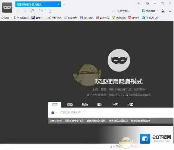The height and width of the screenshot is (150, 174).
Task: Open the hamburger main menu
Action: tap(170, 11)
